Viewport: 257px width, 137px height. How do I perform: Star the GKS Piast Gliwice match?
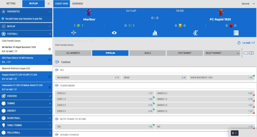(x=49, y=60)
